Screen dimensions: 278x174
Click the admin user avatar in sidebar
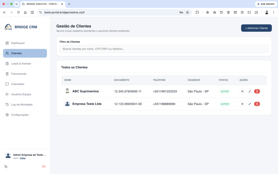click(x=8, y=156)
